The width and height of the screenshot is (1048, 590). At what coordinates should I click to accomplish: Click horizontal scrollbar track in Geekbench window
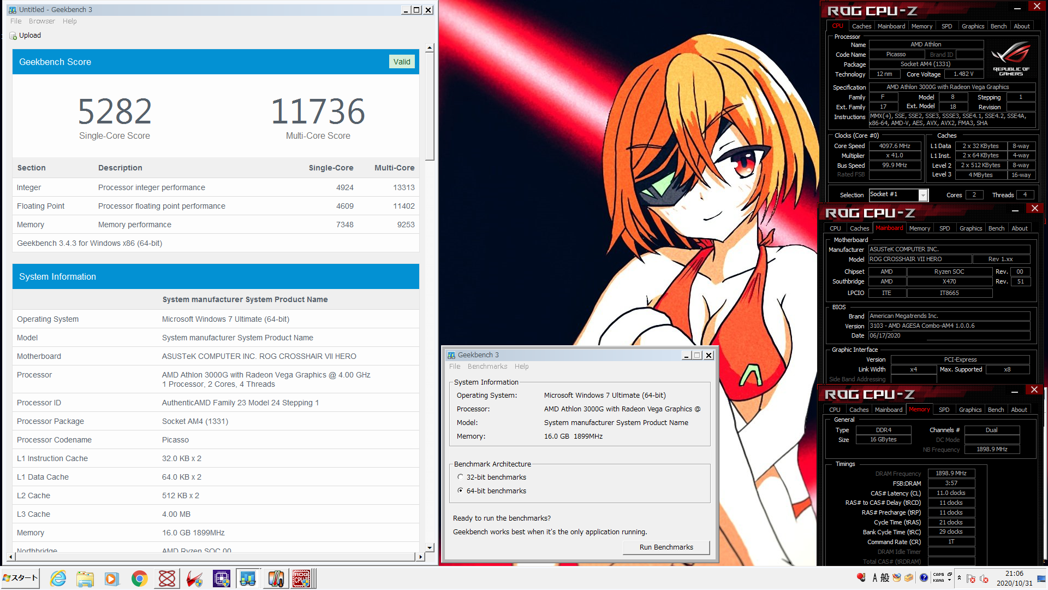coord(216,557)
